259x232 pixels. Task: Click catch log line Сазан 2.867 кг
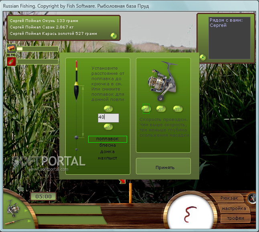42,27
